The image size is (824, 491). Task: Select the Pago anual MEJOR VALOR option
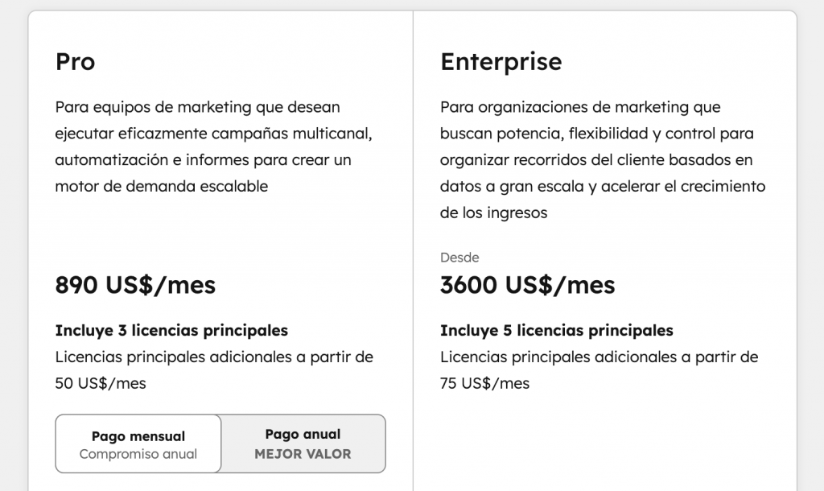302,444
